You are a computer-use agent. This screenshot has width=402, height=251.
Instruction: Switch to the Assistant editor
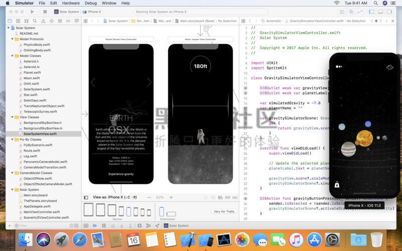pyautogui.click(x=351, y=12)
